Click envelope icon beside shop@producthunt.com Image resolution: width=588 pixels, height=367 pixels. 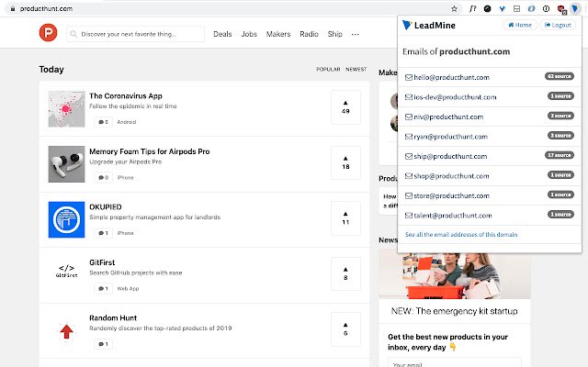(x=408, y=176)
